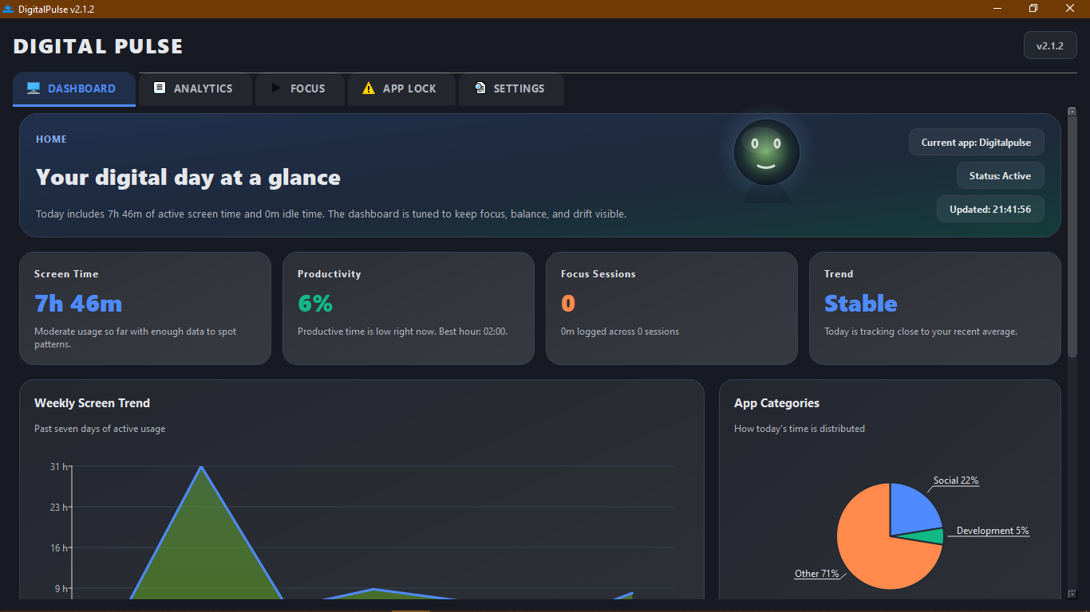
Task: Restore down the DigitalPulse window
Action: click(x=1033, y=9)
